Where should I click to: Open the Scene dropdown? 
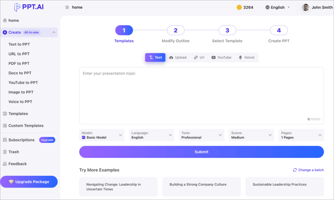[251, 135]
